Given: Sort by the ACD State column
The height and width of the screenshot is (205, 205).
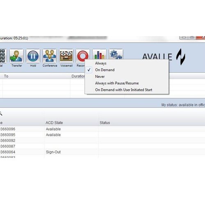Looking at the screenshot, I should pos(54,123).
